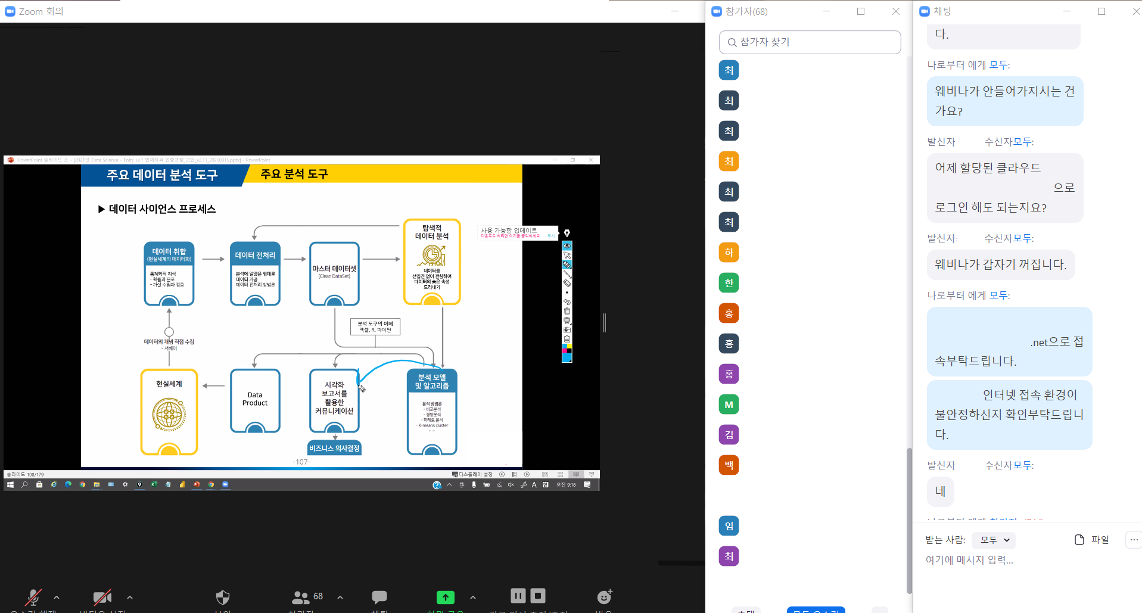
Task: Stop the recording with the square button
Action: click(538, 596)
